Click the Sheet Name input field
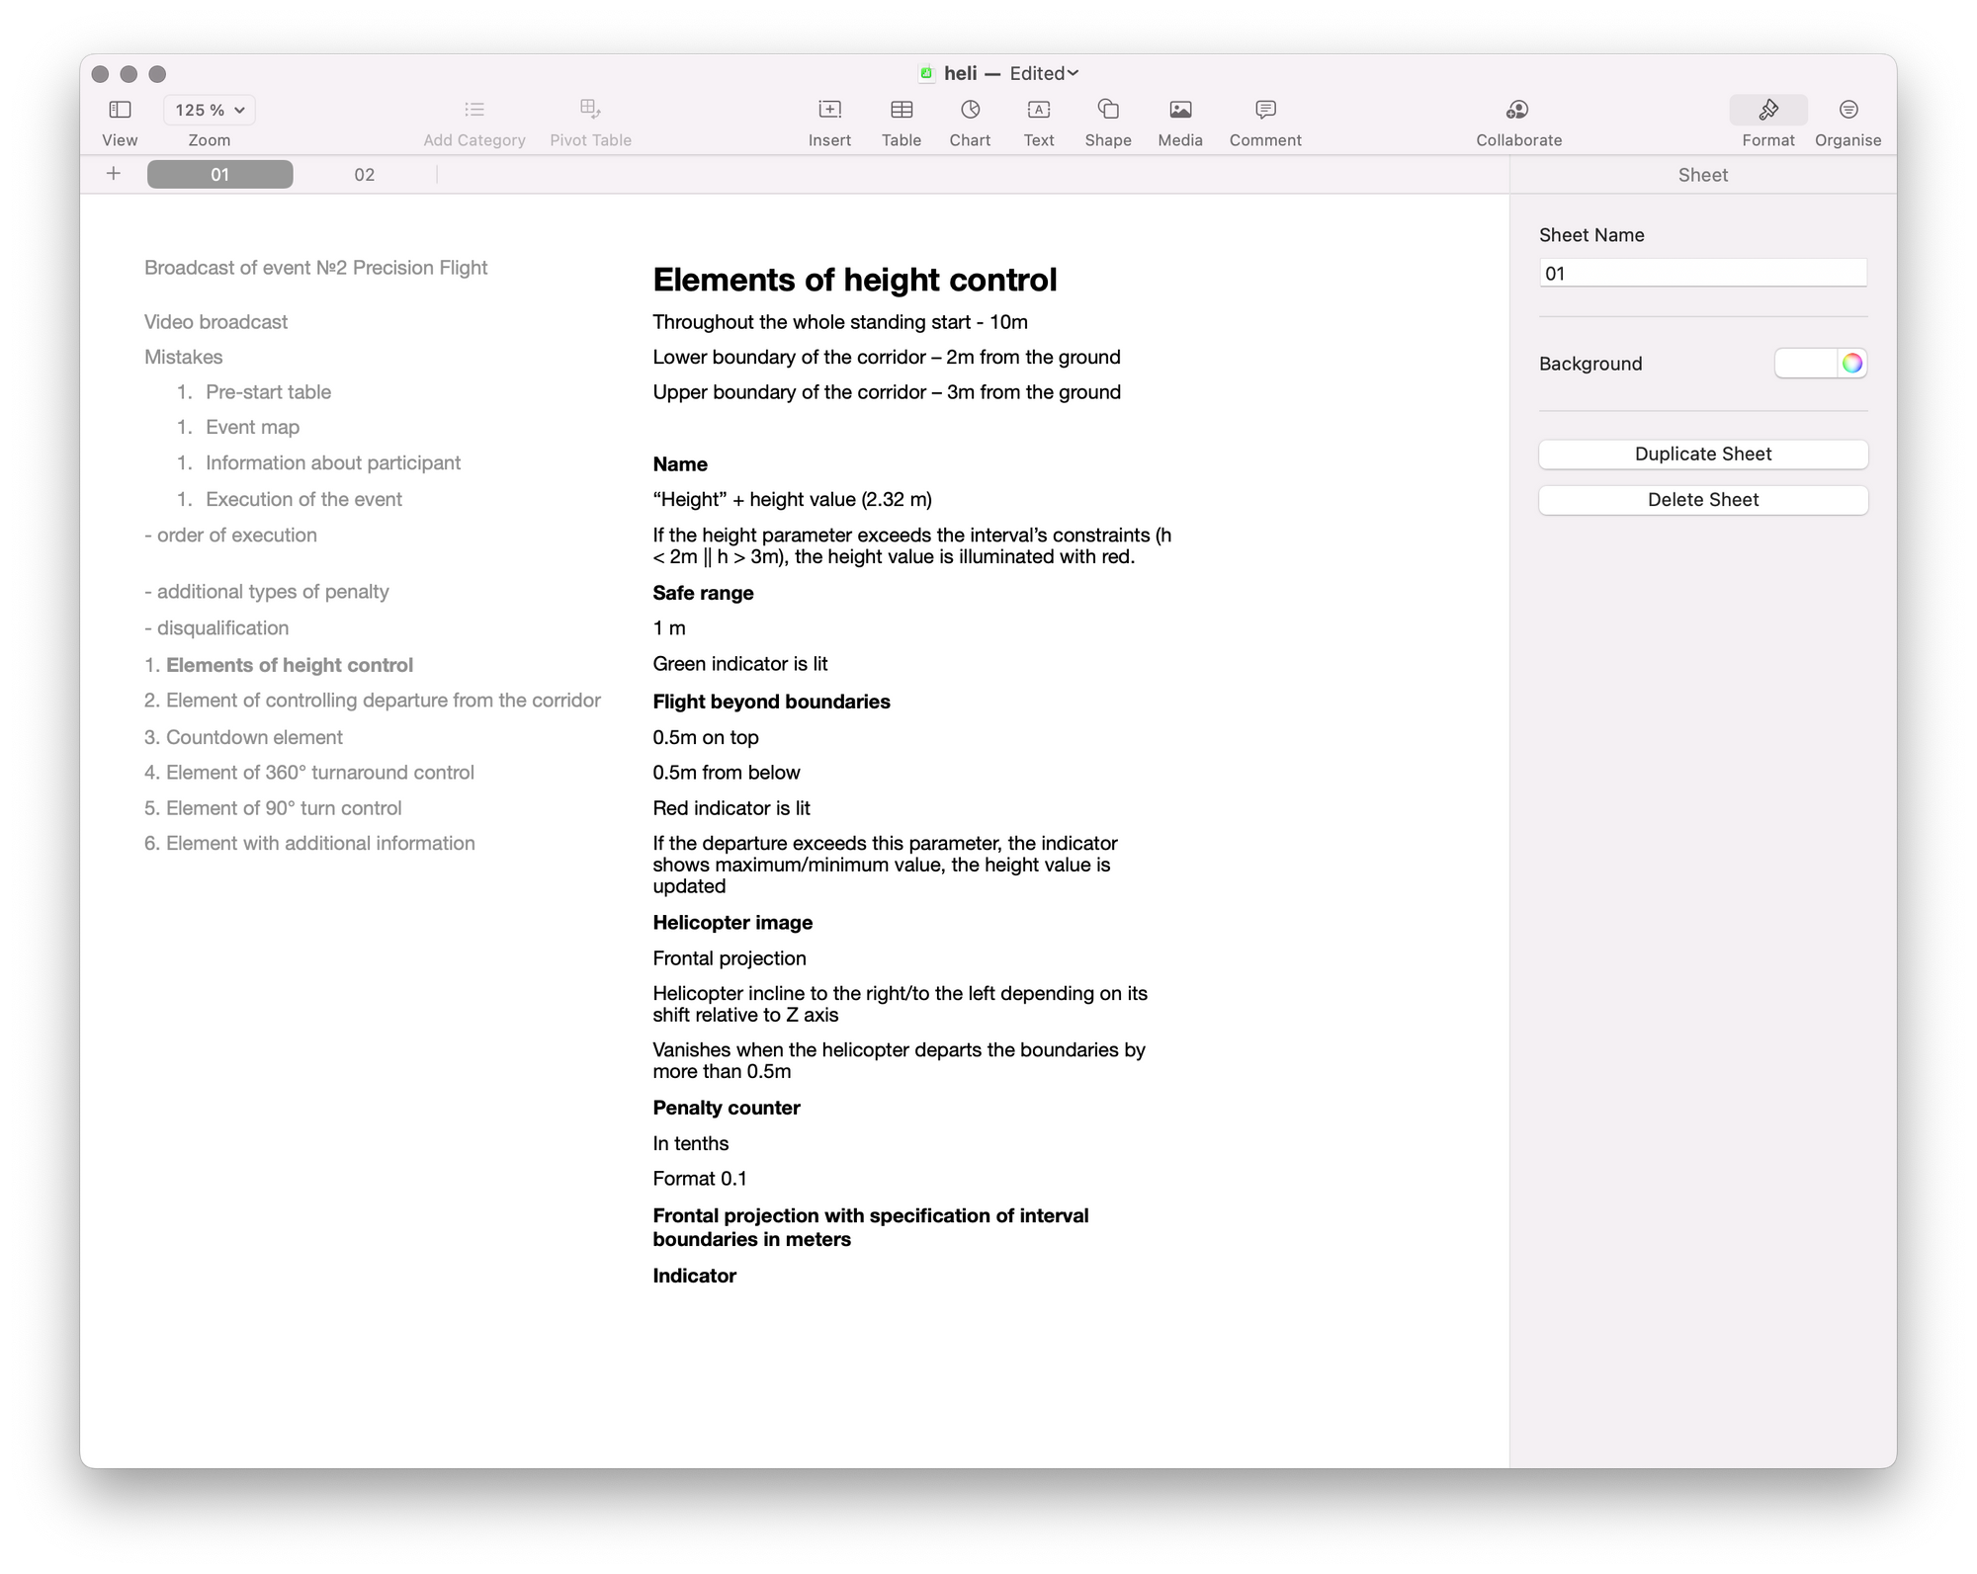This screenshot has height=1574, width=1977. [1702, 274]
